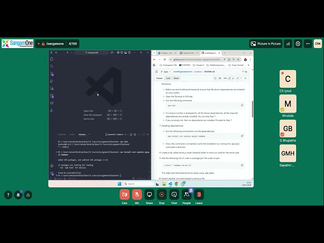Open Source Control view in VS Code

pos(52,74)
